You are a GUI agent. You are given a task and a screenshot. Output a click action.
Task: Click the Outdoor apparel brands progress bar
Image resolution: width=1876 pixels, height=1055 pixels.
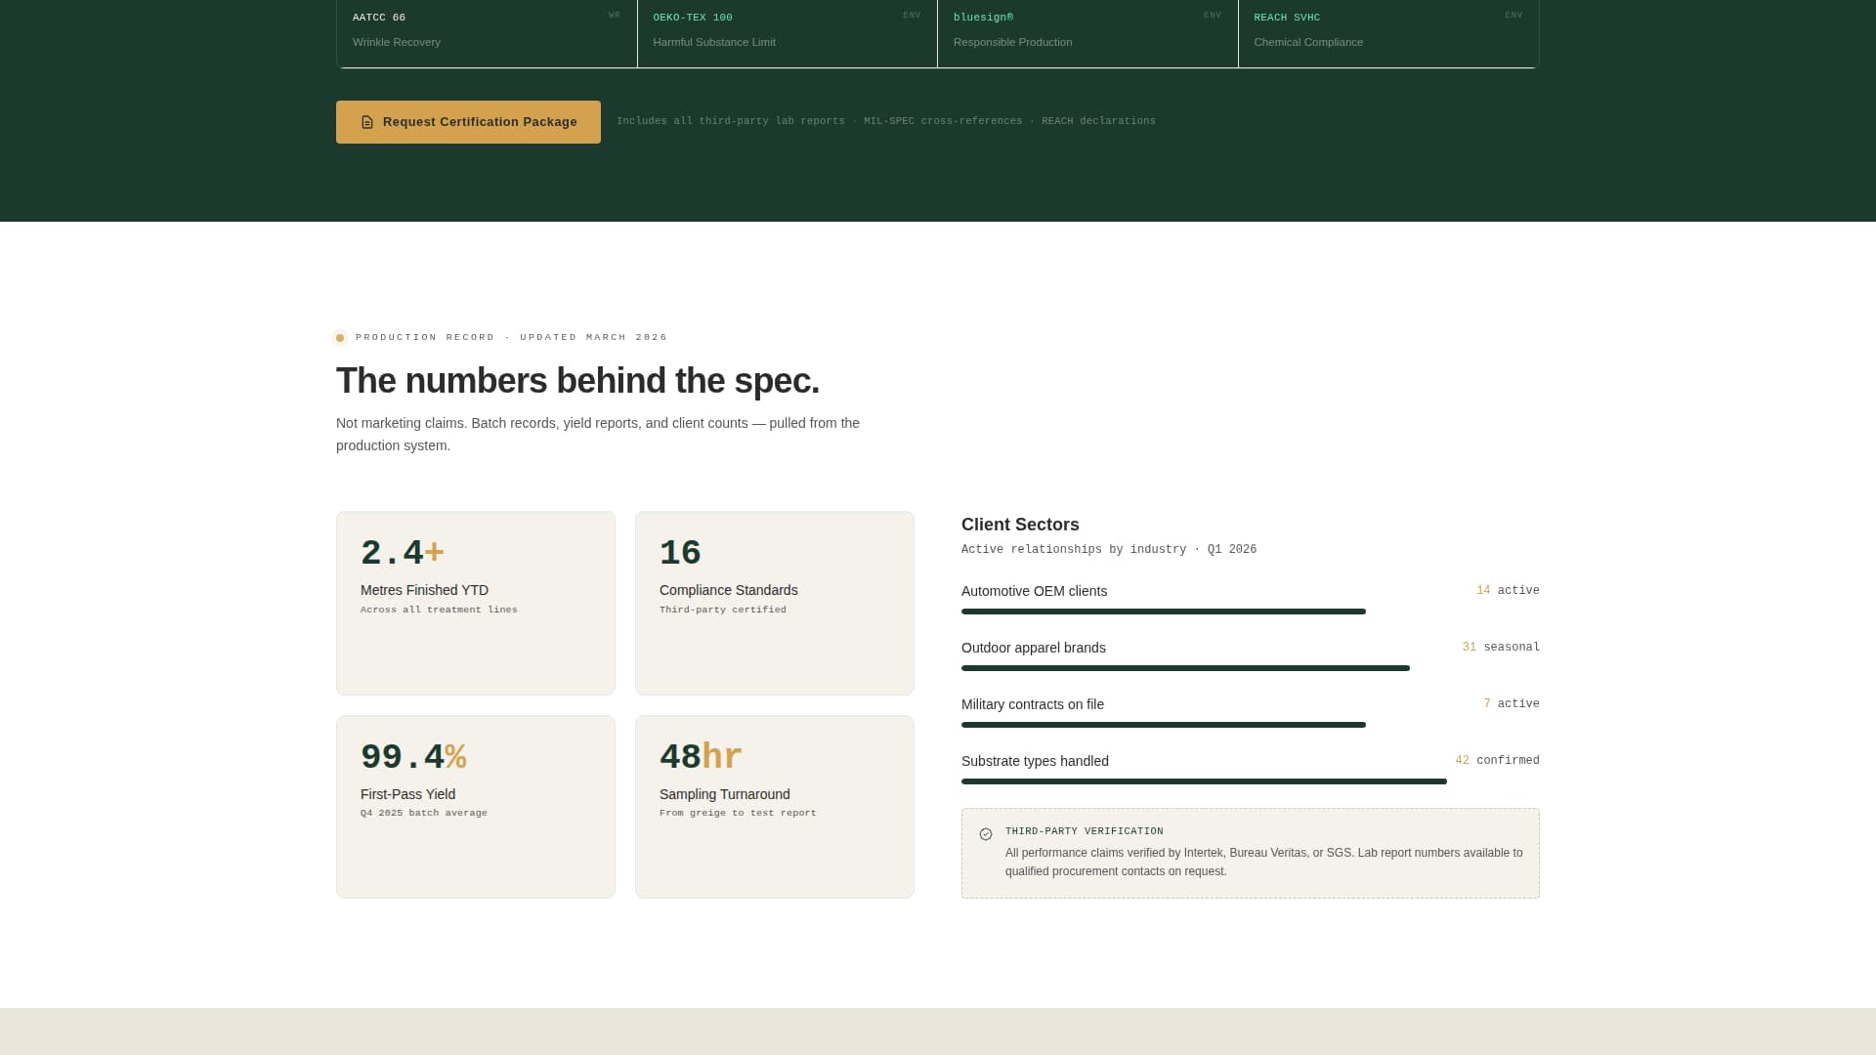click(x=1184, y=668)
